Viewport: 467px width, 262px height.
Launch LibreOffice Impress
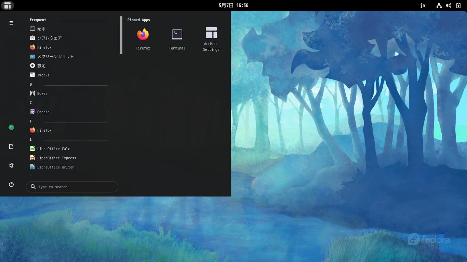point(69,158)
